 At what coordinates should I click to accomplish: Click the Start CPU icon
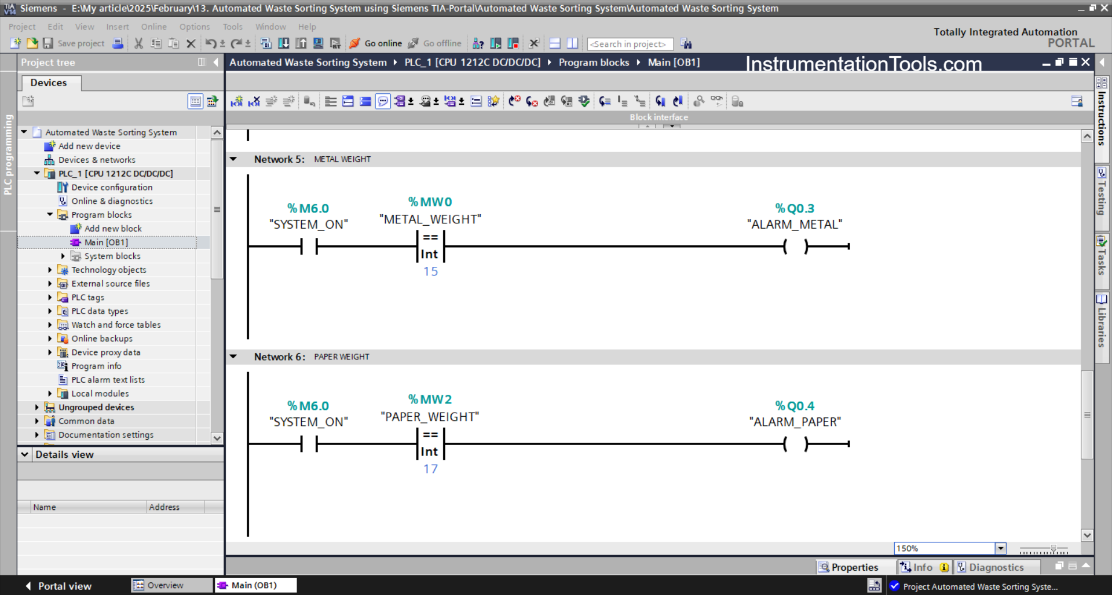(x=496, y=43)
